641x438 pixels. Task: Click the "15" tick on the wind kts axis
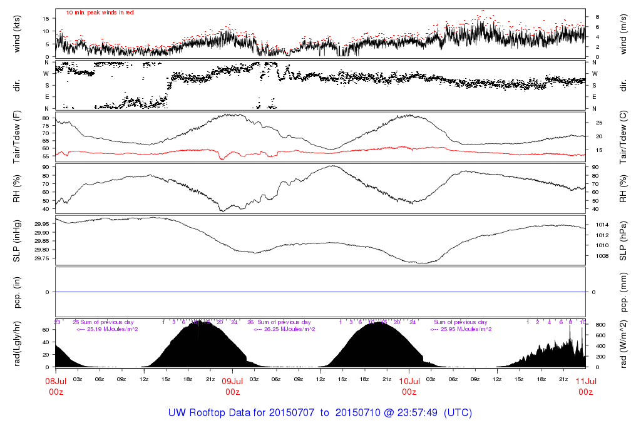tap(46, 18)
